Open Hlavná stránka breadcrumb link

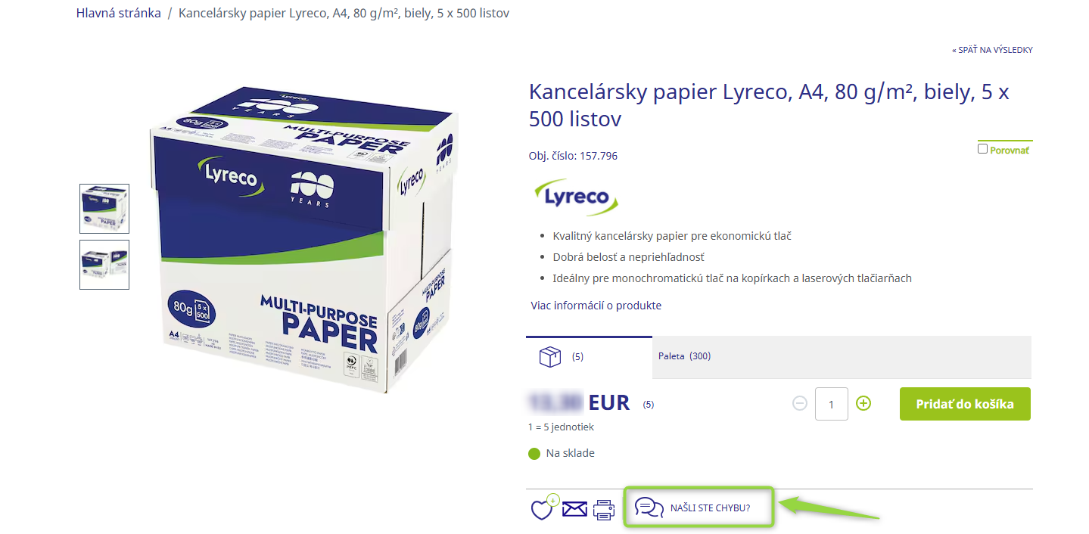119,14
